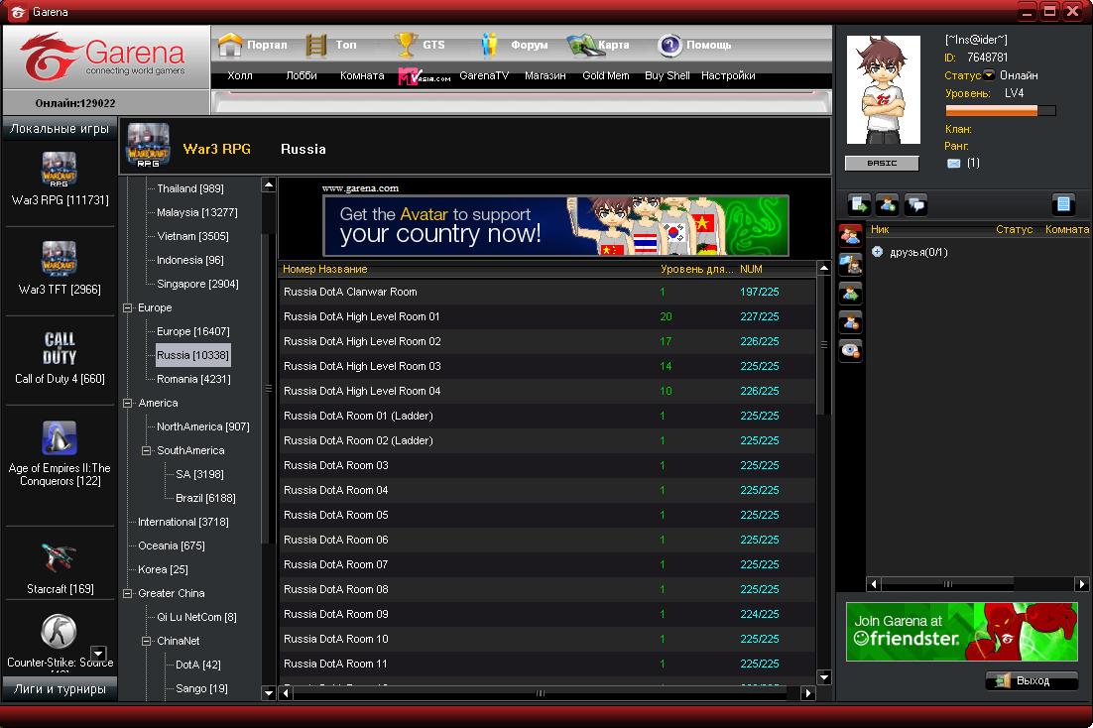Open the Форум icon
This screenshot has height=728, width=1093.
click(x=489, y=45)
